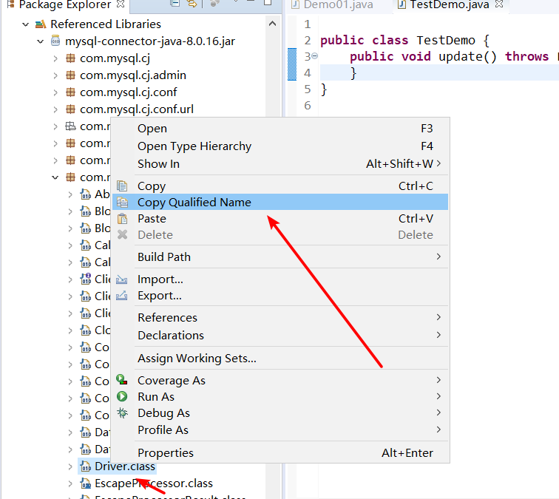Open Profile As submenu
The image size is (559, 499).
(280, 430)
